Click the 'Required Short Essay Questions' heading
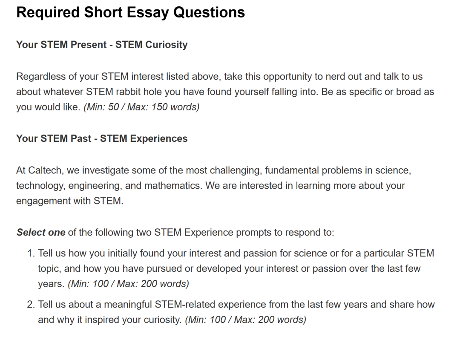The width and height of the screenshot is (460, 340). pyautogui.click(x=131, y=12)
